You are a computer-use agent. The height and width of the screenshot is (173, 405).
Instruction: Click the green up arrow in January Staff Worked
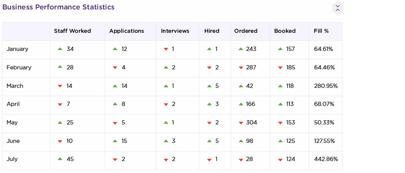tap(60, 49)
